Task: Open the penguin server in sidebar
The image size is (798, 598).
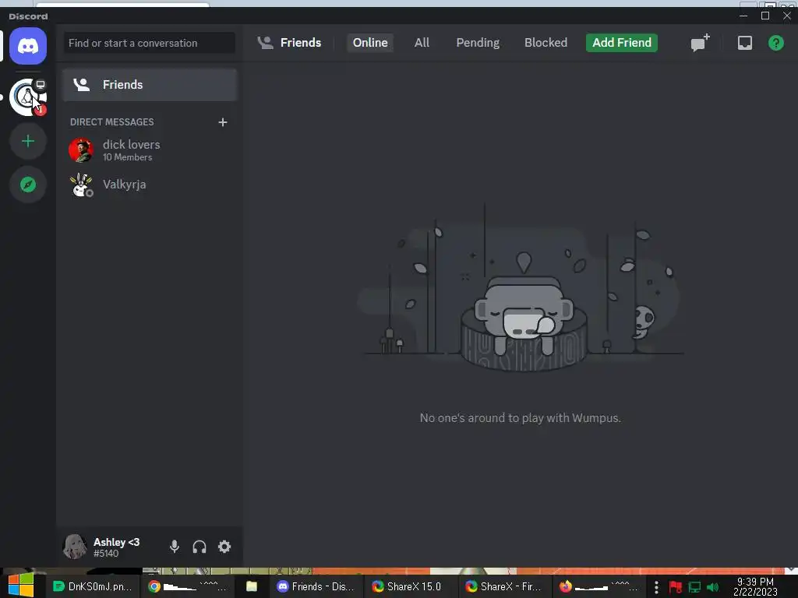Action: 28,97
